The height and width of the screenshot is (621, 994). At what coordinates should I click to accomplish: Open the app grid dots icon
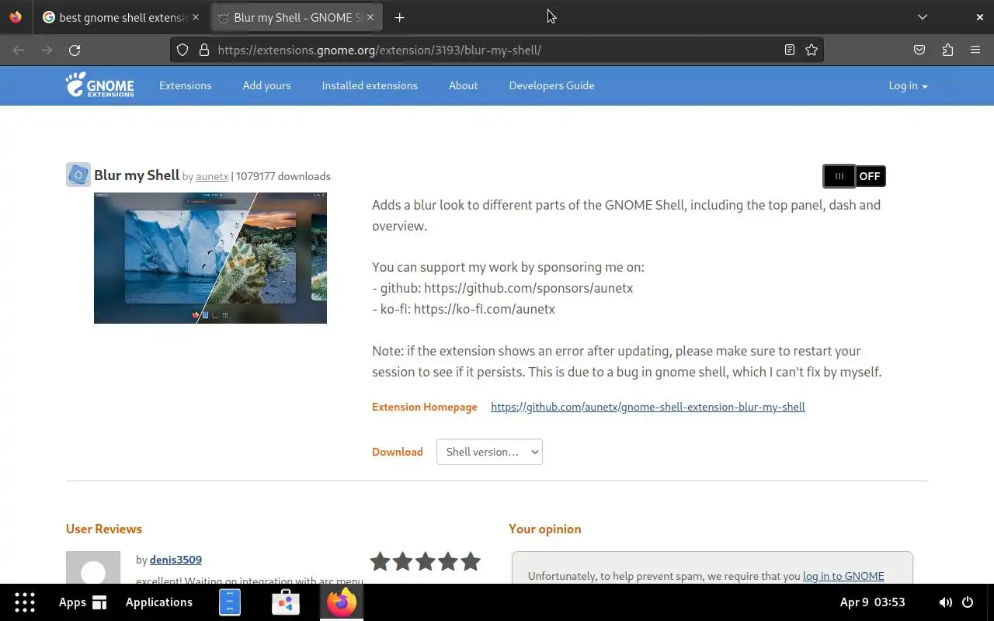point(25,602)
